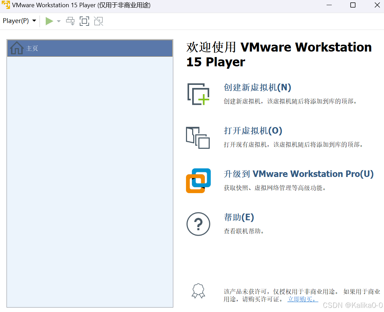Screen dimensions: 384x312
Task: Click the create new virtual machine icon
Action: [x=198, y=94]
